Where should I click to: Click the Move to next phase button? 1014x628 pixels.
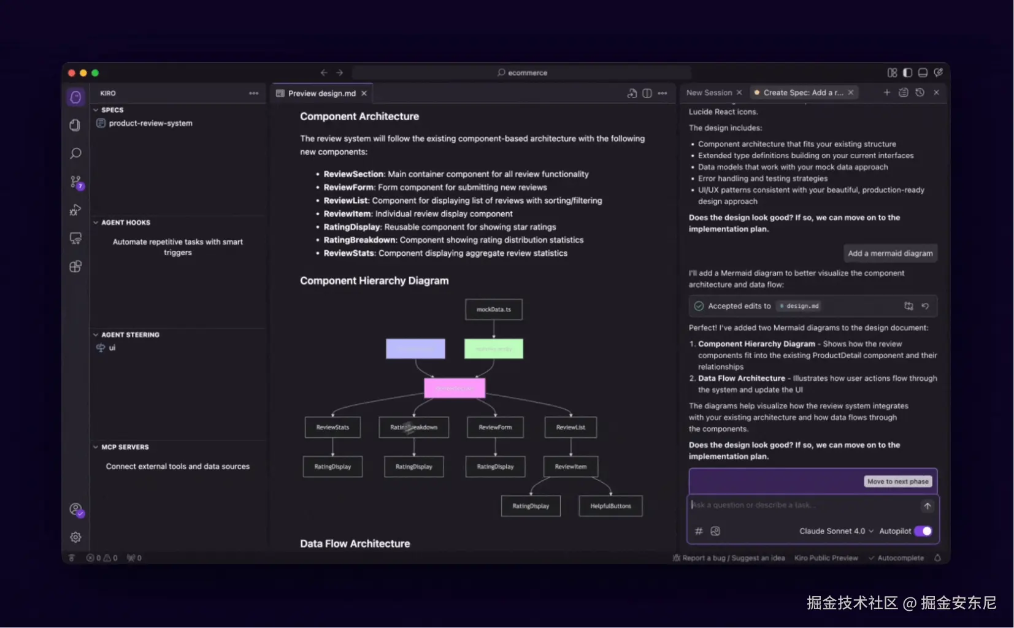click(x=898, y=481)
